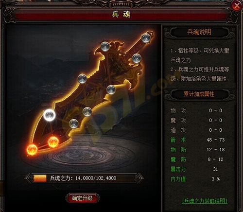Click the 兵魂之力 progress bar
Viewport: 243px width, 212px height.
[84, 178]
